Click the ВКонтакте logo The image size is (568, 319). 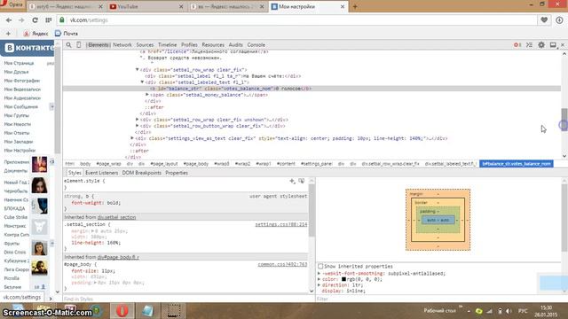[x=29, y=48]
